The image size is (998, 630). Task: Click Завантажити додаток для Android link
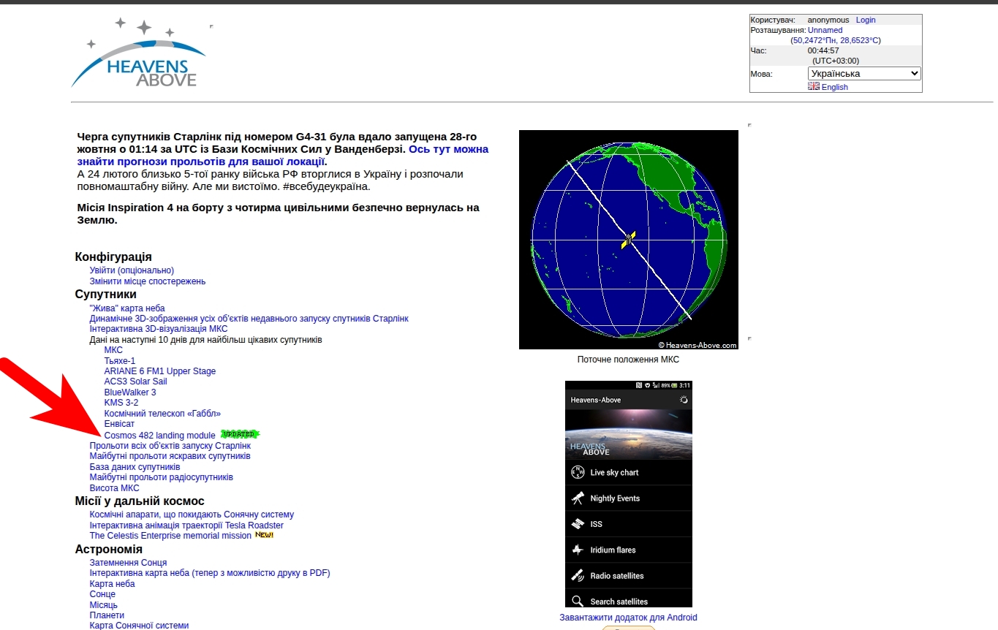(x=629, y=618)
